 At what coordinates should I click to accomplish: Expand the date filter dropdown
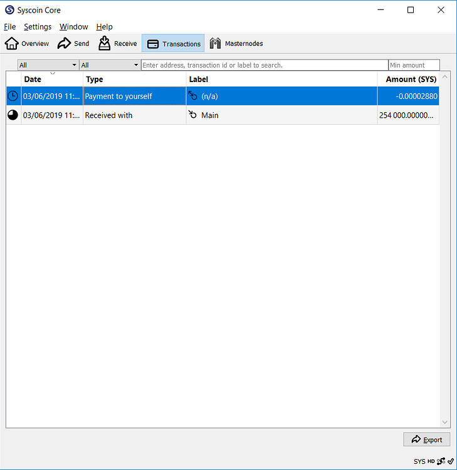(x=48, y=65)
